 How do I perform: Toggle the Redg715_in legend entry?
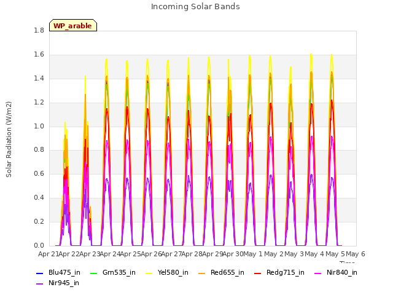pos(279,272)
